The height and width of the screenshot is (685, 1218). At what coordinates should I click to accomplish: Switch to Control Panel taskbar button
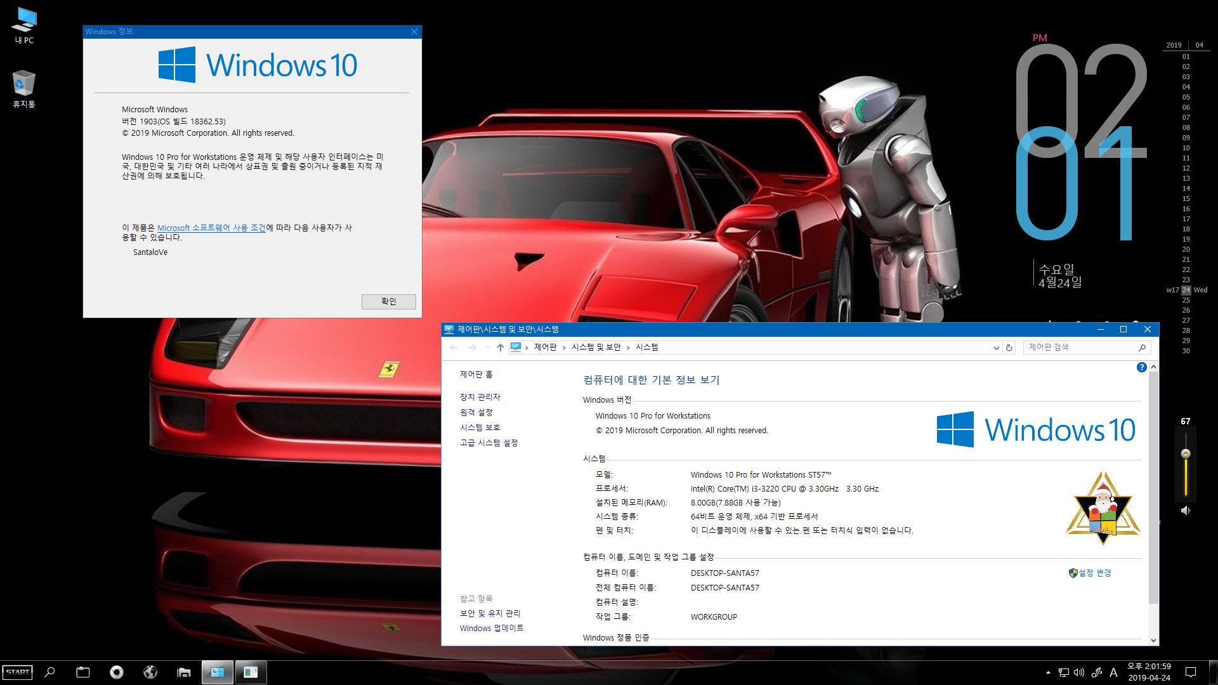218,672
